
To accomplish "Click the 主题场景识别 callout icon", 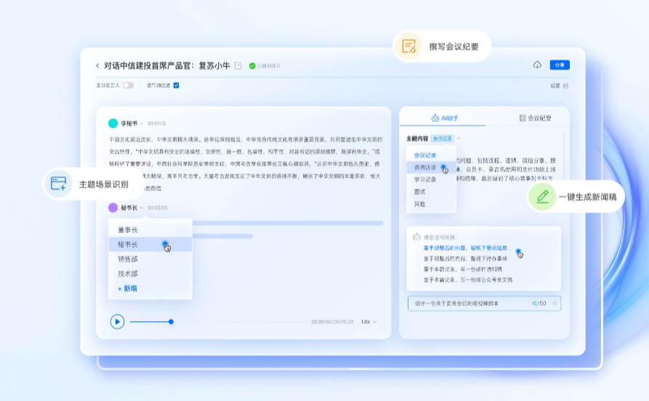I will [58, 184].
